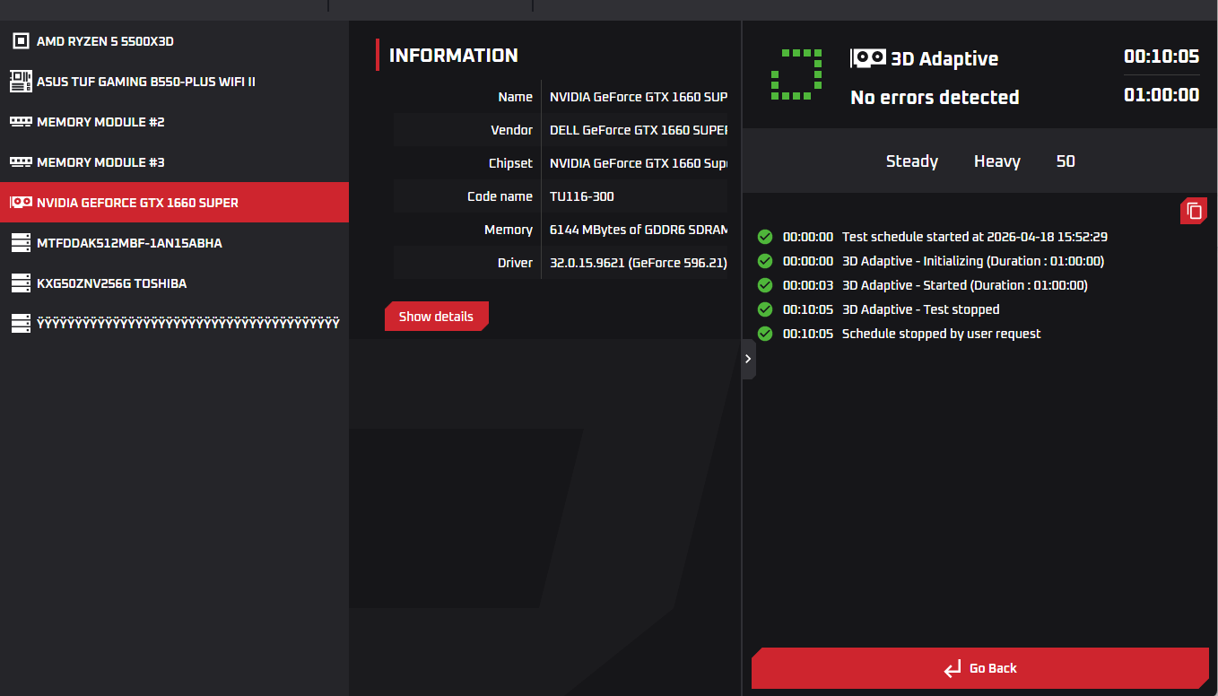Click the green check for '3D Adaptive - Test stopped'
Viewport: 1218px width, 696px height.
point(765,309)
